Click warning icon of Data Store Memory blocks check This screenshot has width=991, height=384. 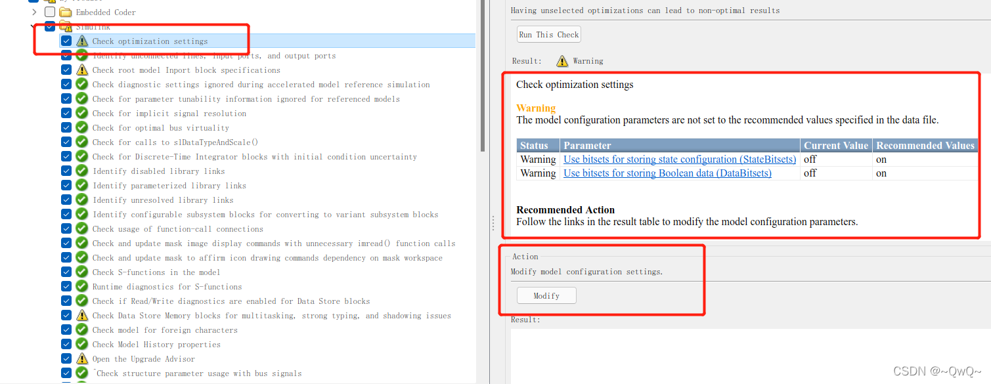coord(81,315)
